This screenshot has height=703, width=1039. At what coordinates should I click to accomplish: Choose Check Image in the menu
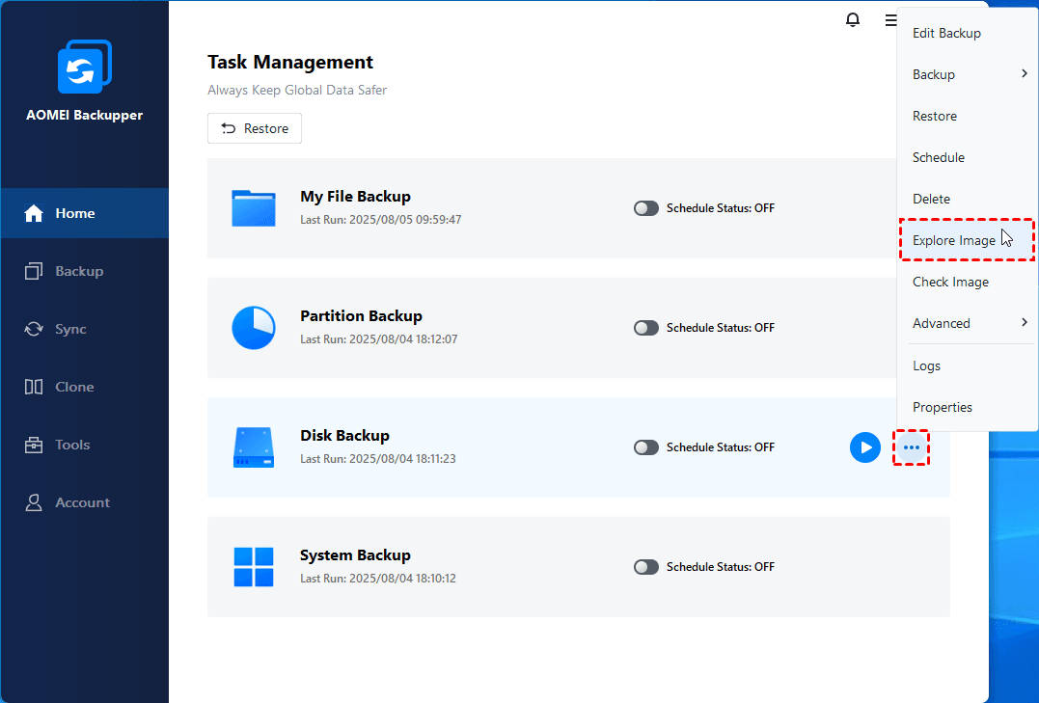click(950, 282)
